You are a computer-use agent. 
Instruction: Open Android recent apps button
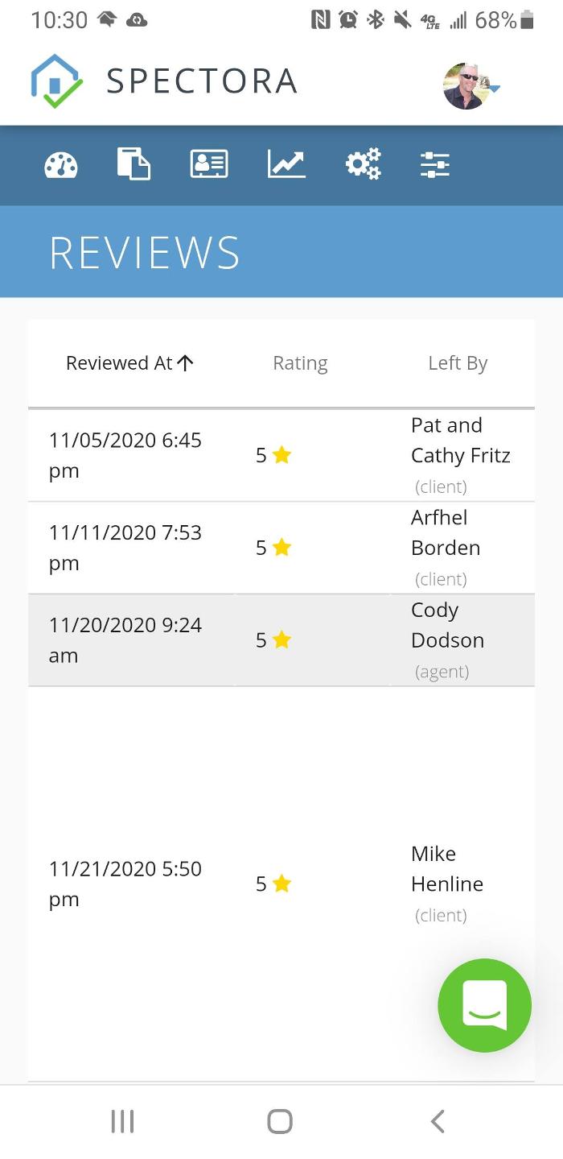point(122,1121)
